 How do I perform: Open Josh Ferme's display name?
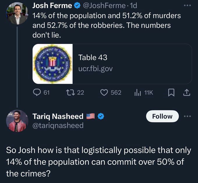[52, 6]
